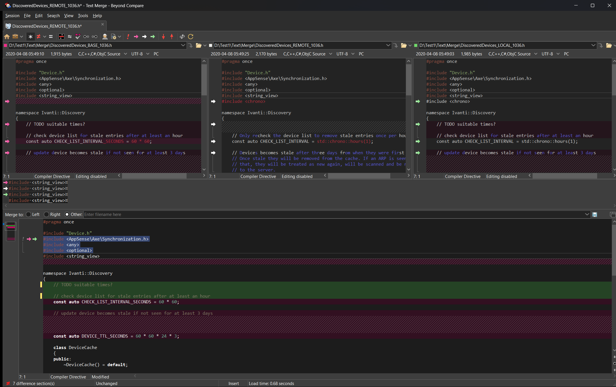Select Merge to Other radio button
This screenshot has height=387, width=616.
point(67,214)
